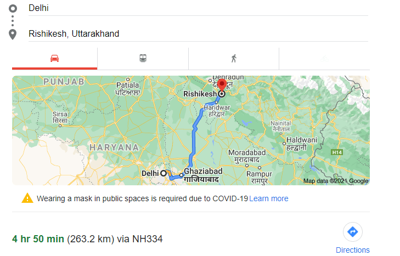
Task: Switch to public transit travel mode
Action: coord(143,59)
